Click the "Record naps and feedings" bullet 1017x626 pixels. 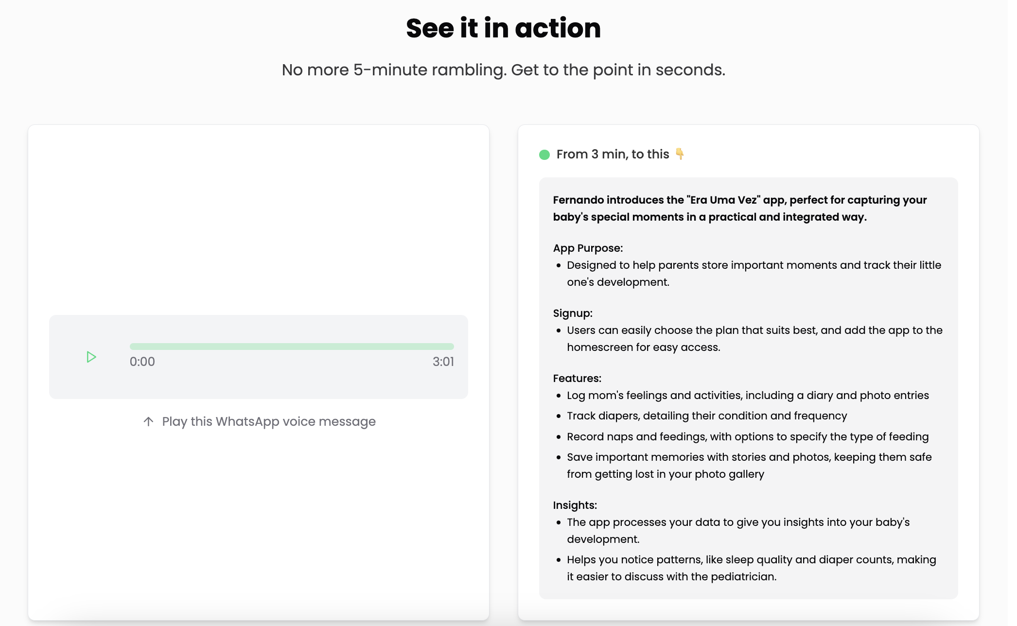pos(747,436)
